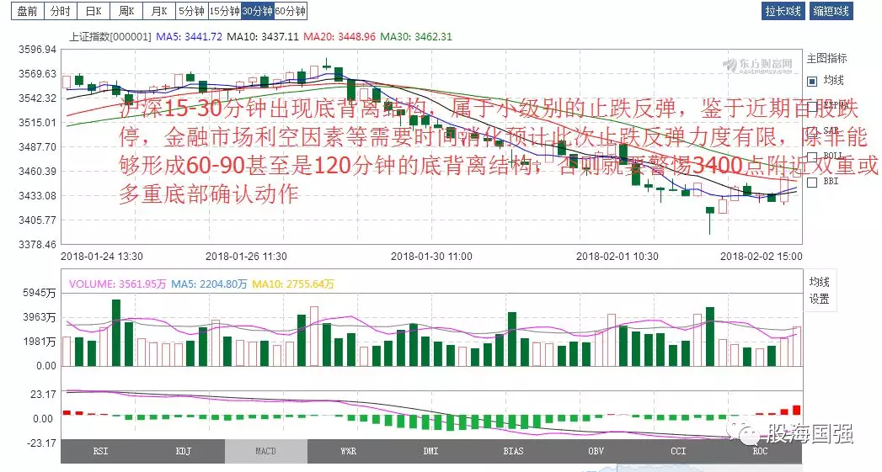Viewport: 882px width, 472px height.
Task: Click the volume MA5: 2204.80万 label
Action: tap(209, 284)
